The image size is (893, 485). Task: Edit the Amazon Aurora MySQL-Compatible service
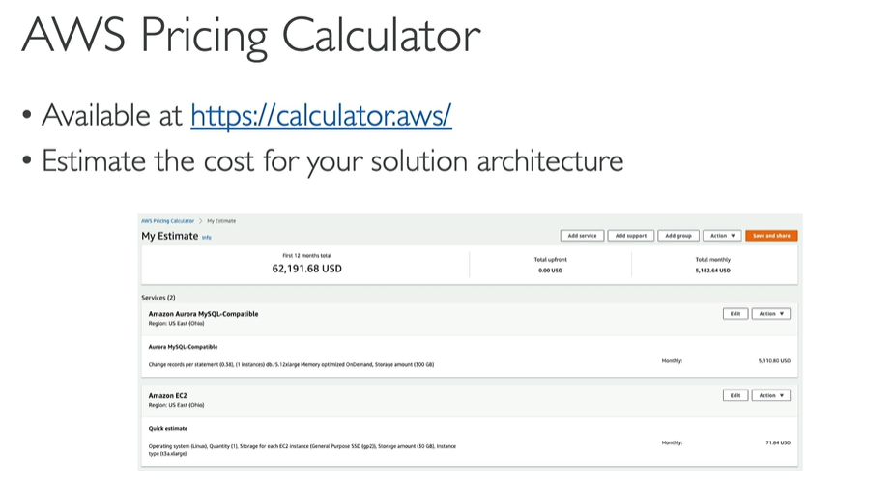tap(735, 314)
